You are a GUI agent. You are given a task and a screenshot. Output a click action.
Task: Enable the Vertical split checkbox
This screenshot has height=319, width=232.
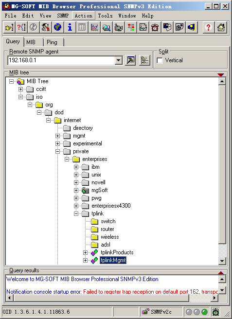pyautogui.click(x=160, y=60)
